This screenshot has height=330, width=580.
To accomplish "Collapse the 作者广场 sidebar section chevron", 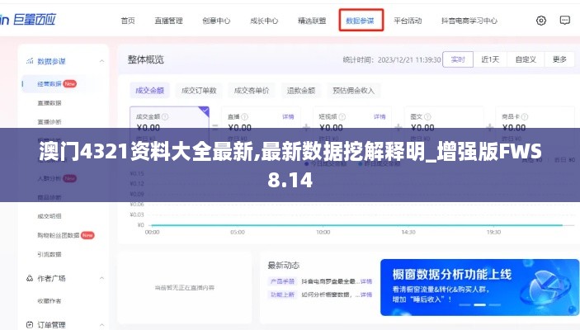I will coord(101,278).
